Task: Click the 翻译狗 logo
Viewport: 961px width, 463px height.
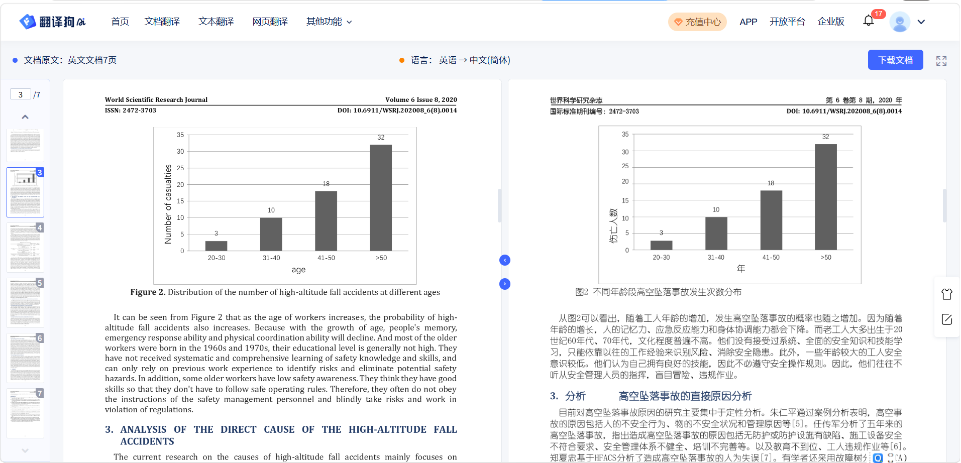Action: 52,22
